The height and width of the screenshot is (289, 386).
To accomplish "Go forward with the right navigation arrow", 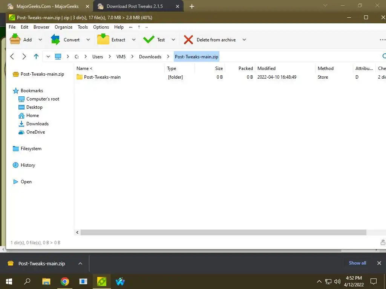I will [24, 56].
